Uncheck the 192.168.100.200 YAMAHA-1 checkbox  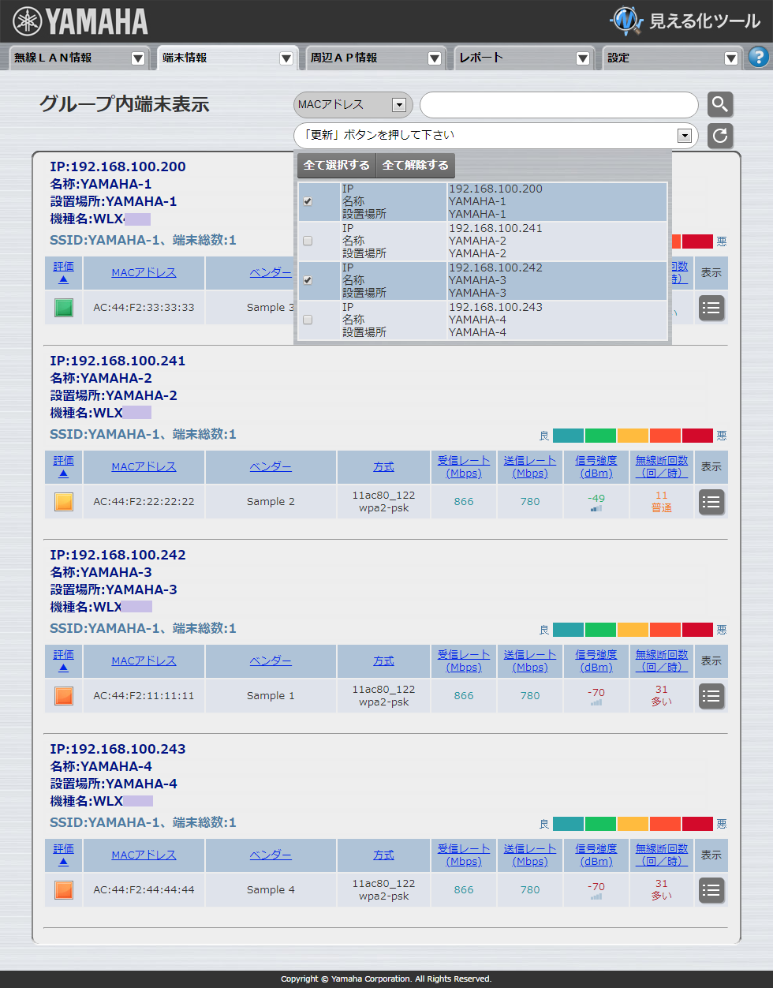pyautogui.click(x=307, y=201)
